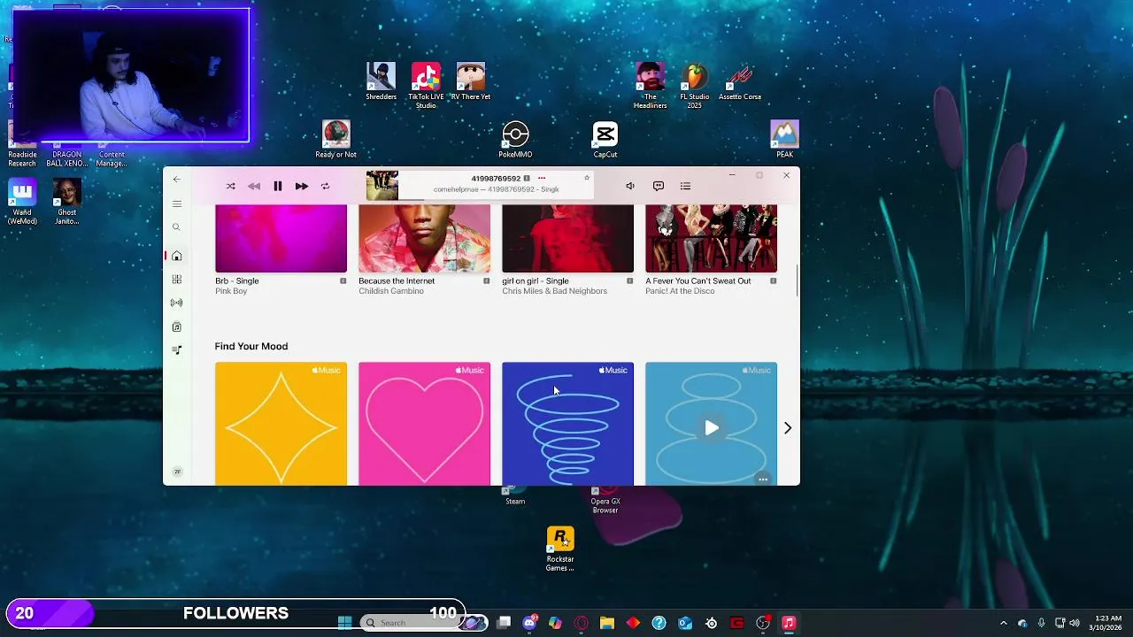Open the Library sidebar icon
The width and height of the screenshot is (1133, 637).
click(x=176, y=327)
